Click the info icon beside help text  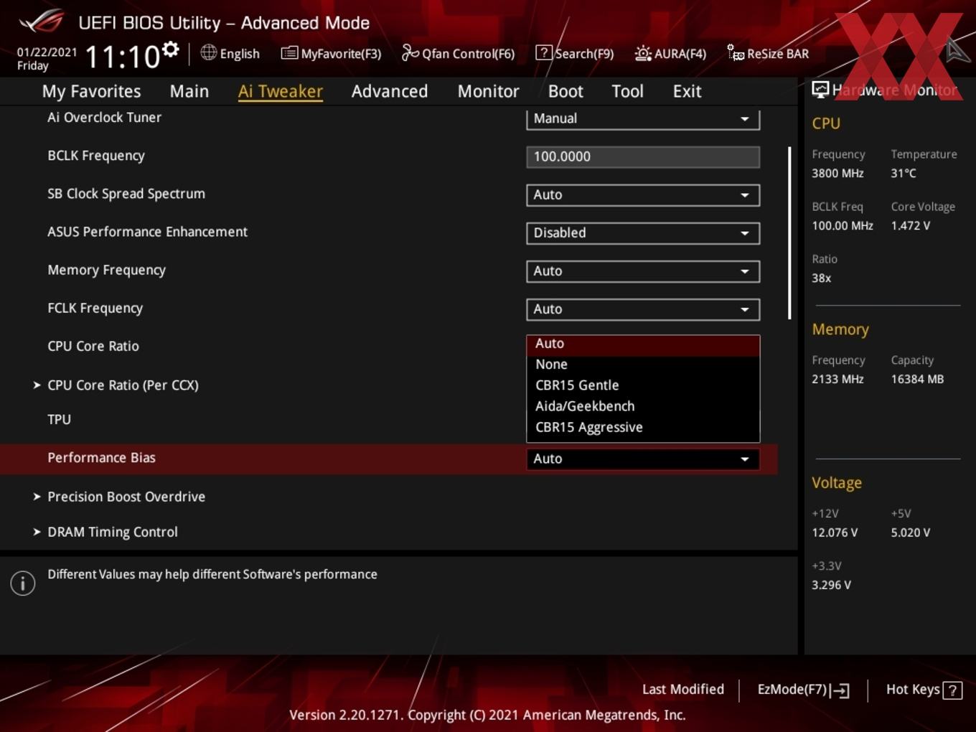[x=23, y=583]
